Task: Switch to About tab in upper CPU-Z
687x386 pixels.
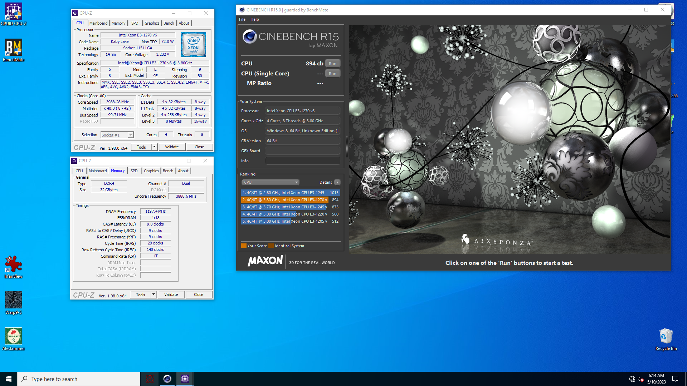Action: 184,23
